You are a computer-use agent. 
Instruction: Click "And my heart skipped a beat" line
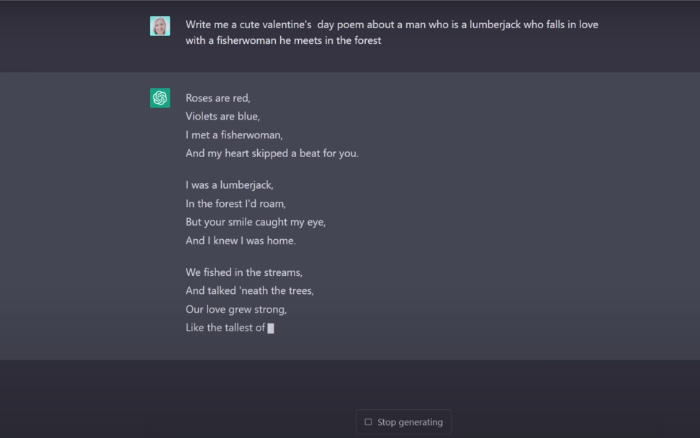(x=272, y=153)
